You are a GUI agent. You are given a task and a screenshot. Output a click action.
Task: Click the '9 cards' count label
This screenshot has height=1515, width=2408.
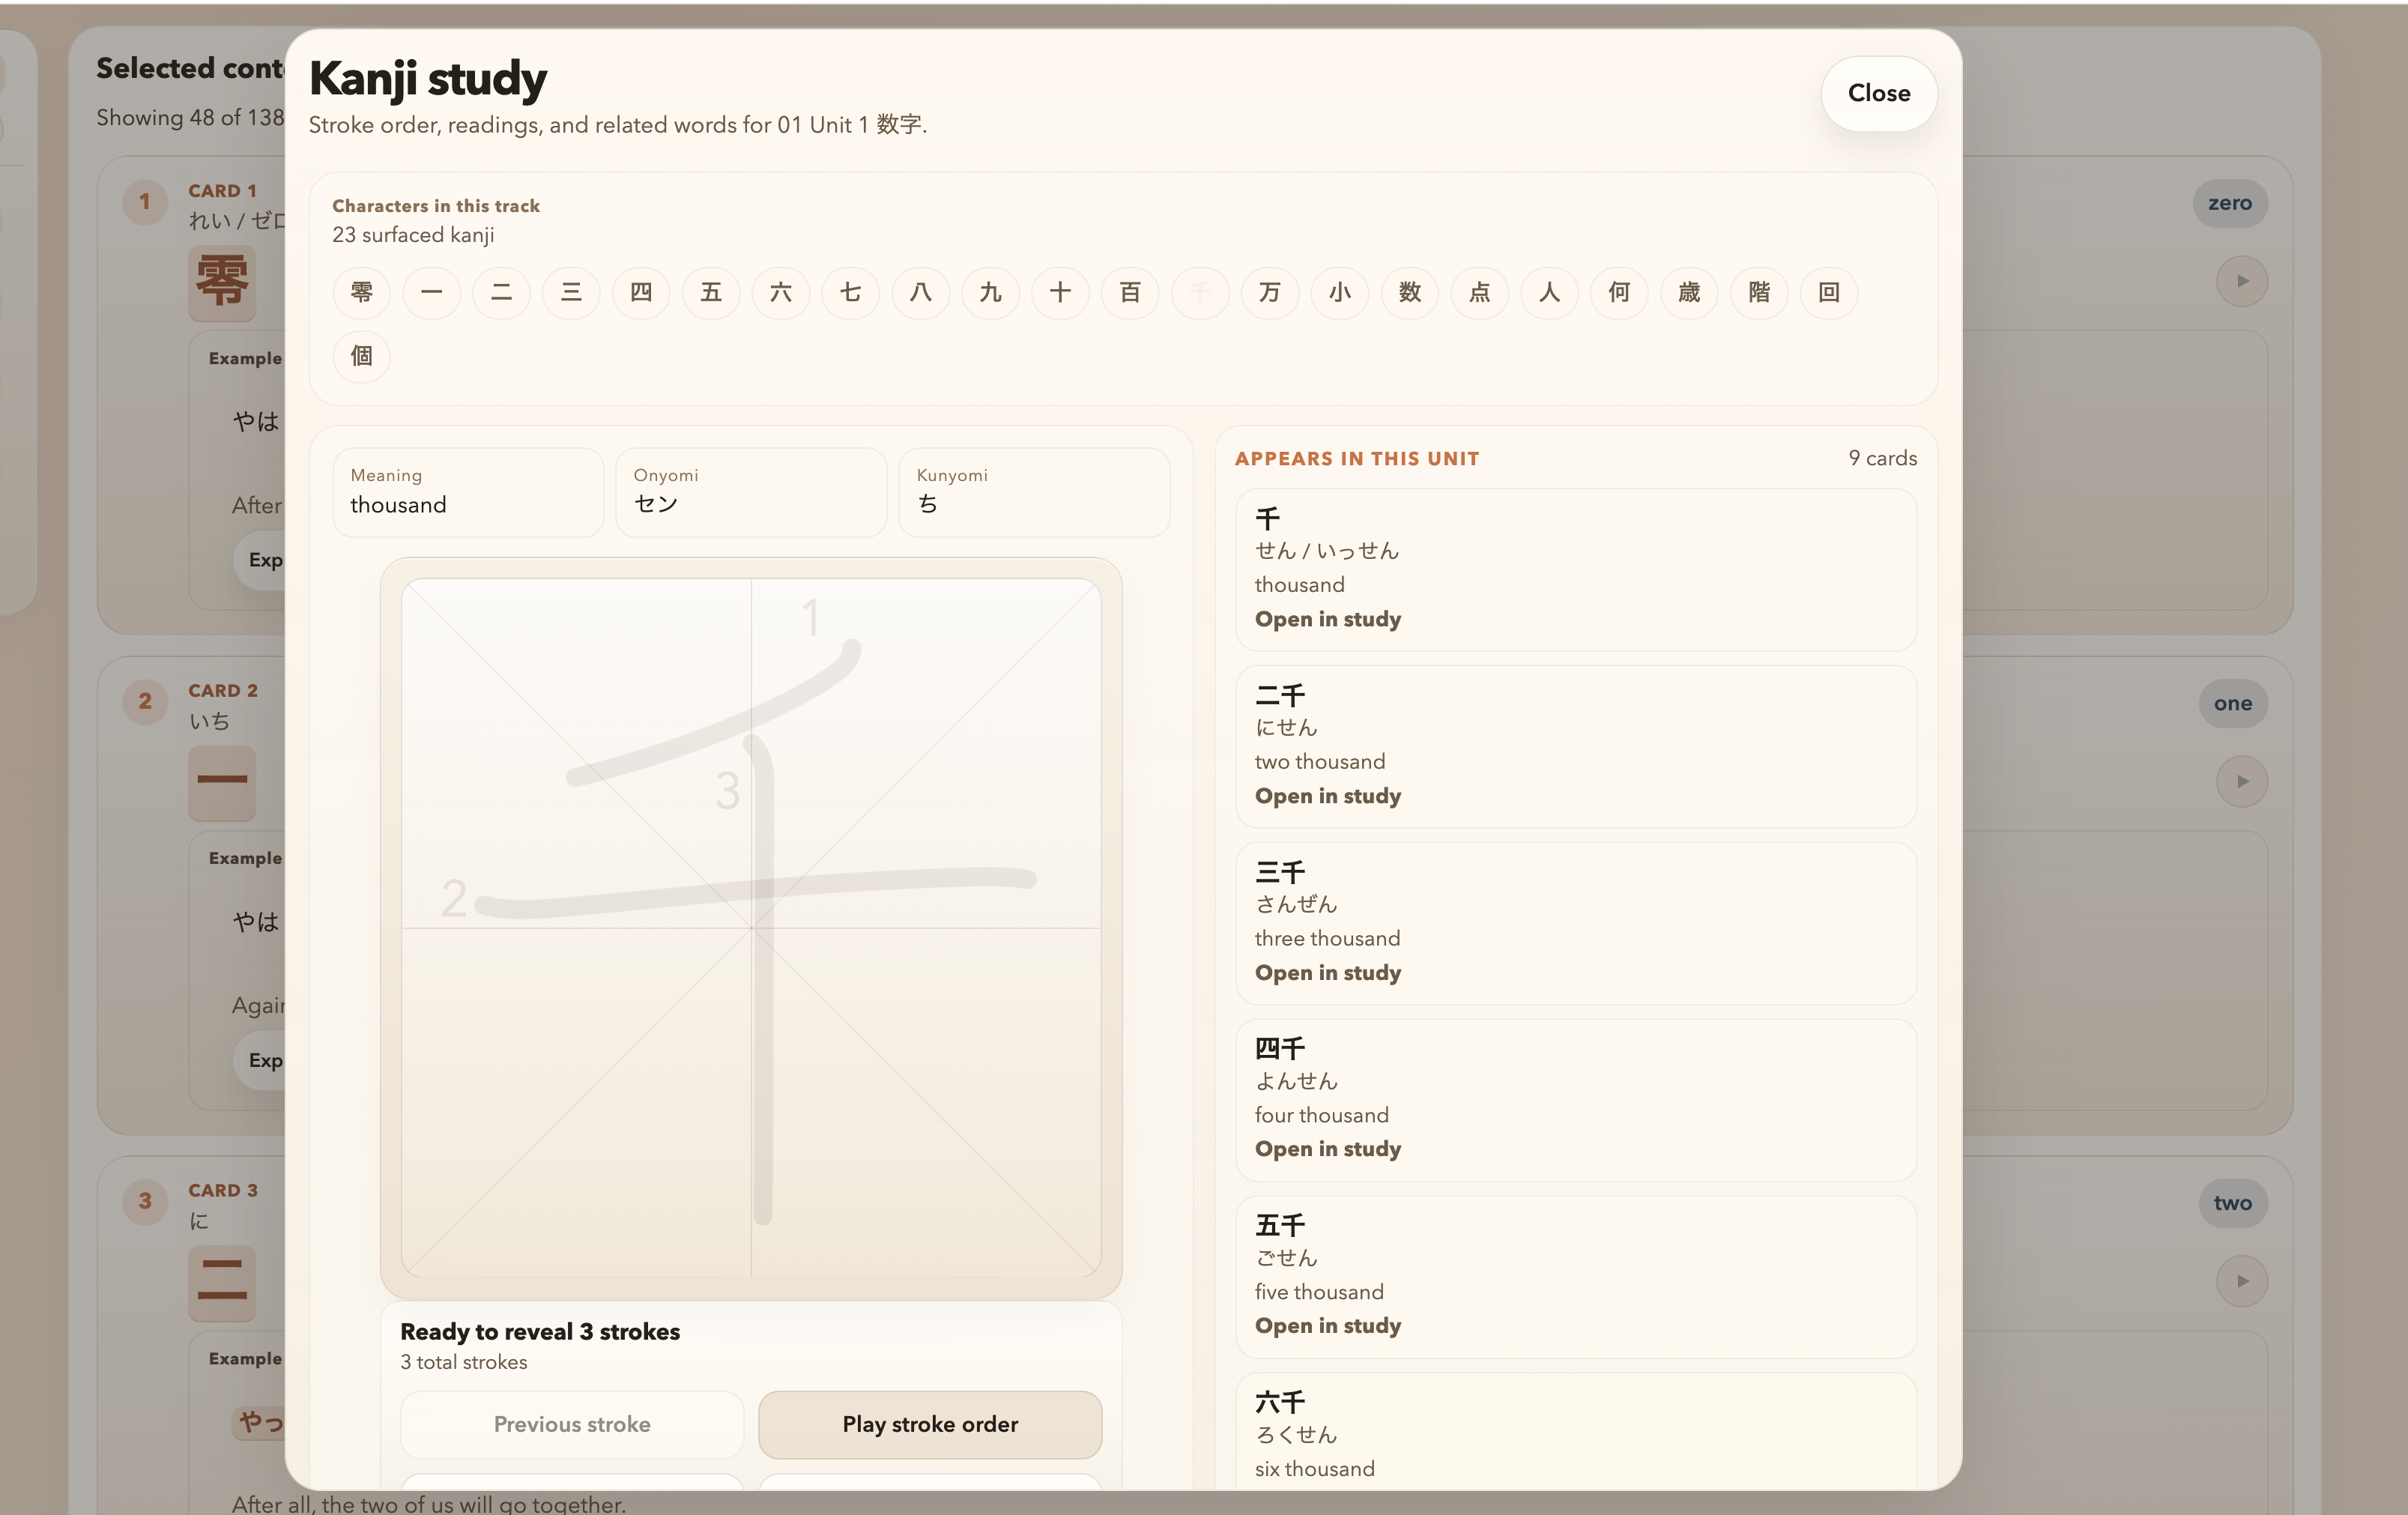tap(1882, 458)
